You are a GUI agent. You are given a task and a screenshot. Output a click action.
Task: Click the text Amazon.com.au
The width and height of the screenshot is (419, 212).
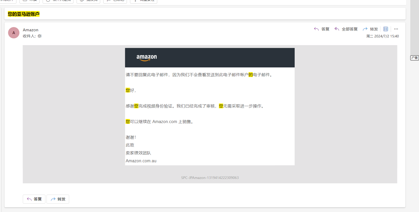[x=141, y=161]
